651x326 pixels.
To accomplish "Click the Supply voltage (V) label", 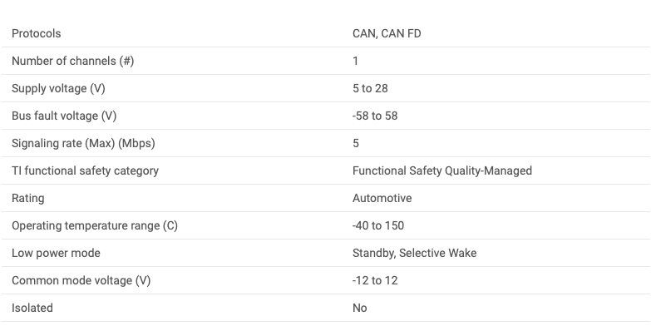I will pos(58,88).
